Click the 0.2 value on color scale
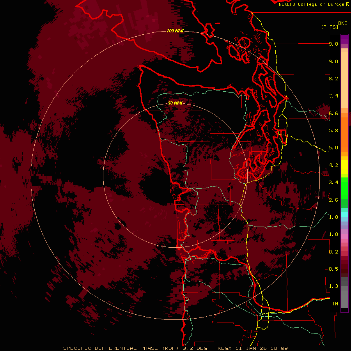351x351 pixels. click(x=333, y=252)
